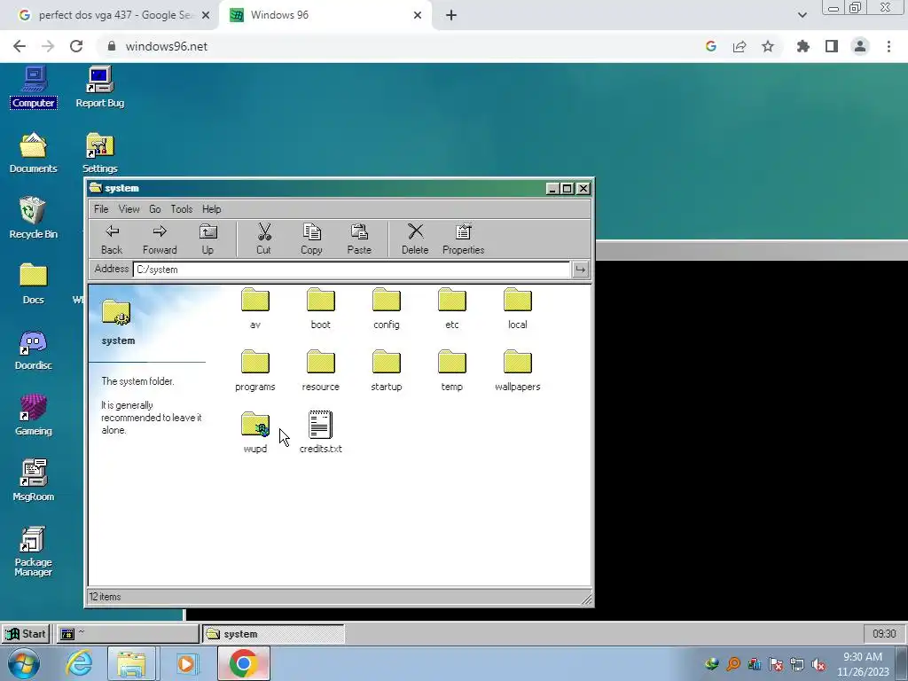Viewport: 908px width, 681px height.
Task: Open the Chrome three-dot menu
Action: (x=888, y=46)
